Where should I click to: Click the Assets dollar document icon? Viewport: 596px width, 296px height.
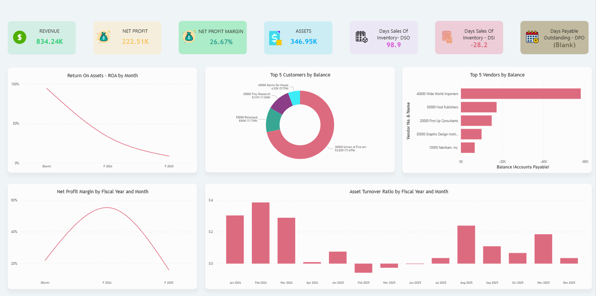point(275,38)
